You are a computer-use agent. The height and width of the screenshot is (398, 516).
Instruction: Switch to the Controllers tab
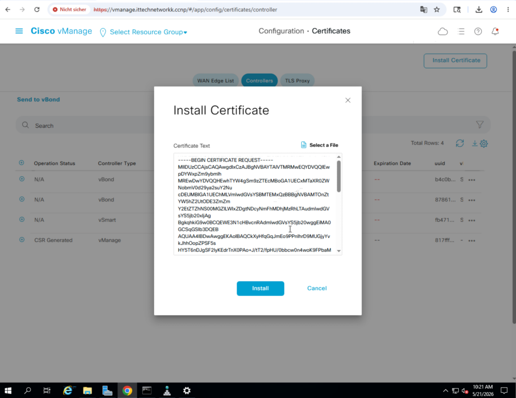point(260,81)
